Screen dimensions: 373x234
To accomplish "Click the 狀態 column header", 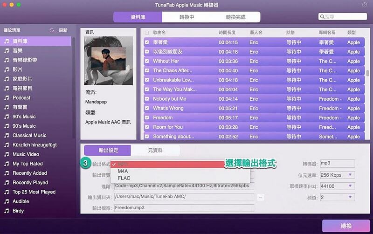I will 290,33.
